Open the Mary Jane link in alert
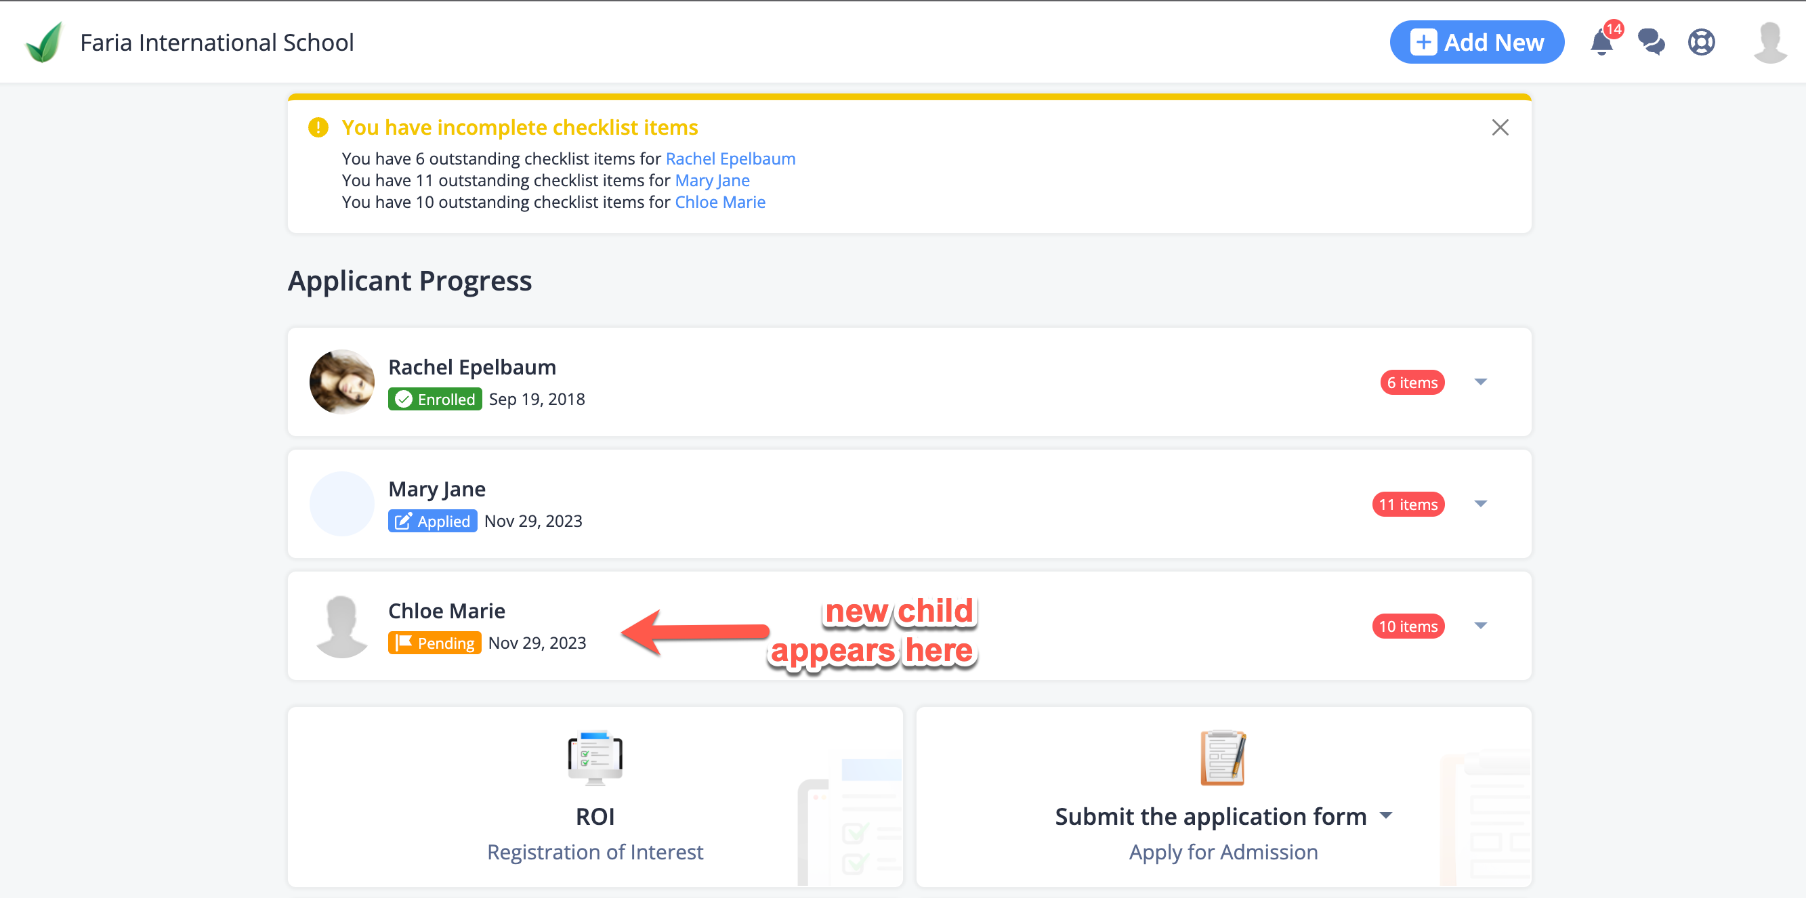1806x898 pixels. [711, 181]
